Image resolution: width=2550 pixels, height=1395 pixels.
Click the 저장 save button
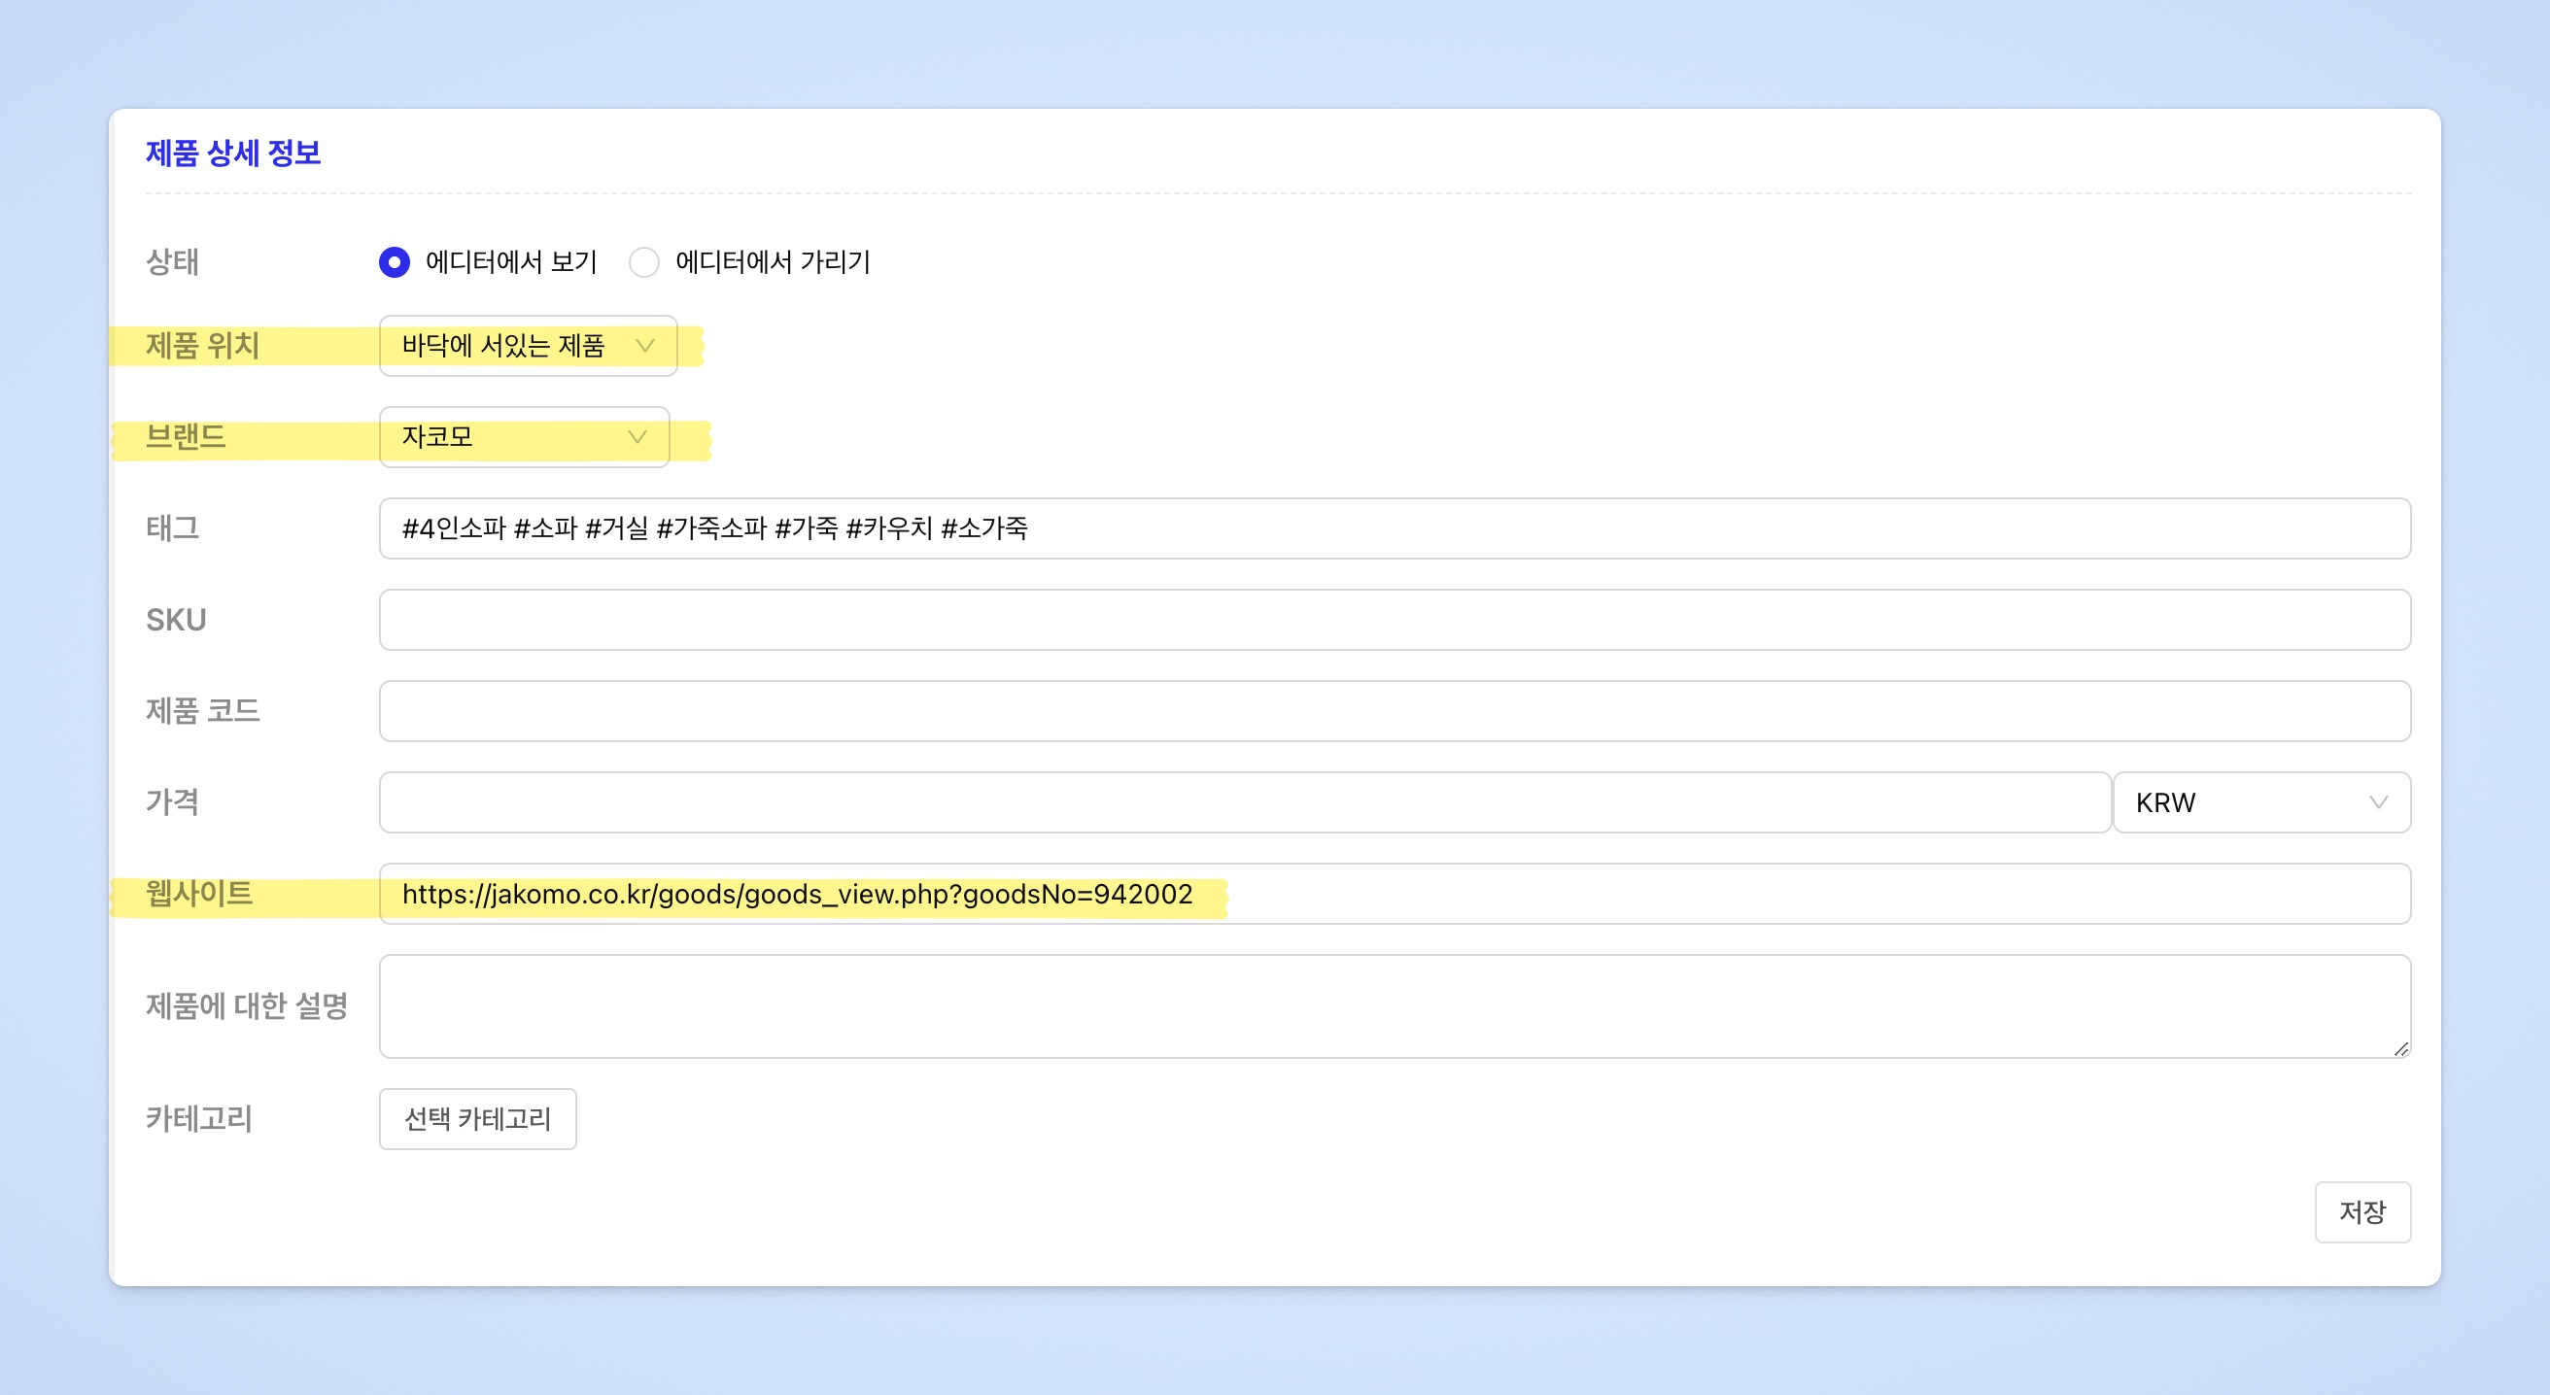(x=2361, y=1211)
